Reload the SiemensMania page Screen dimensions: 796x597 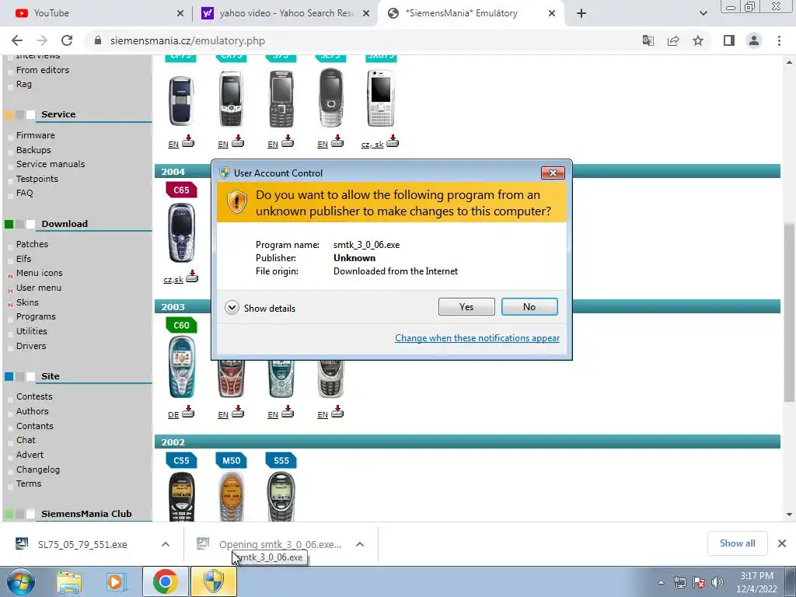(x=67, y=40)
